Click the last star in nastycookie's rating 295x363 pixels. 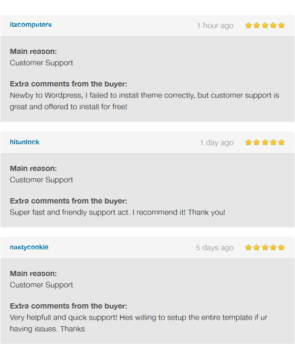click(x=281, y=247)
